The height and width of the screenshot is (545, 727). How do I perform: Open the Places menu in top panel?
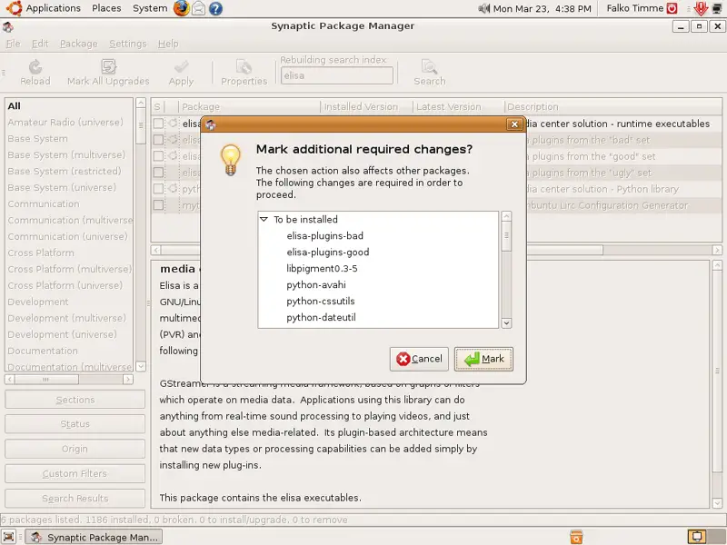point(106,8)
